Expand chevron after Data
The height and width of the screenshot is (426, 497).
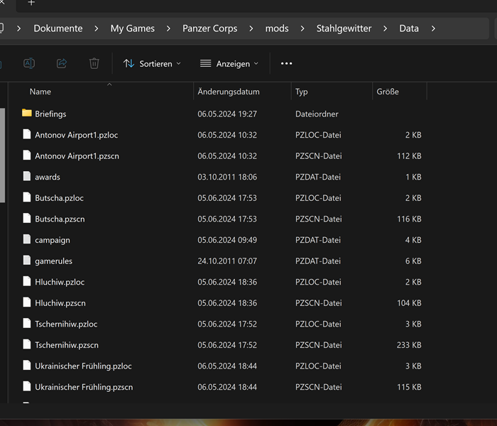click(x=433, y=28)
